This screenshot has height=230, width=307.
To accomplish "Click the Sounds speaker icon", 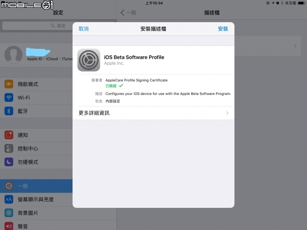I will [9, 226].
